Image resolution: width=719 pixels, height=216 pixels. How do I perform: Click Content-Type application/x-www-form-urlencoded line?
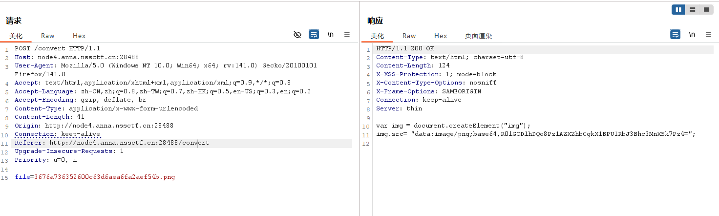coord(106,108)
